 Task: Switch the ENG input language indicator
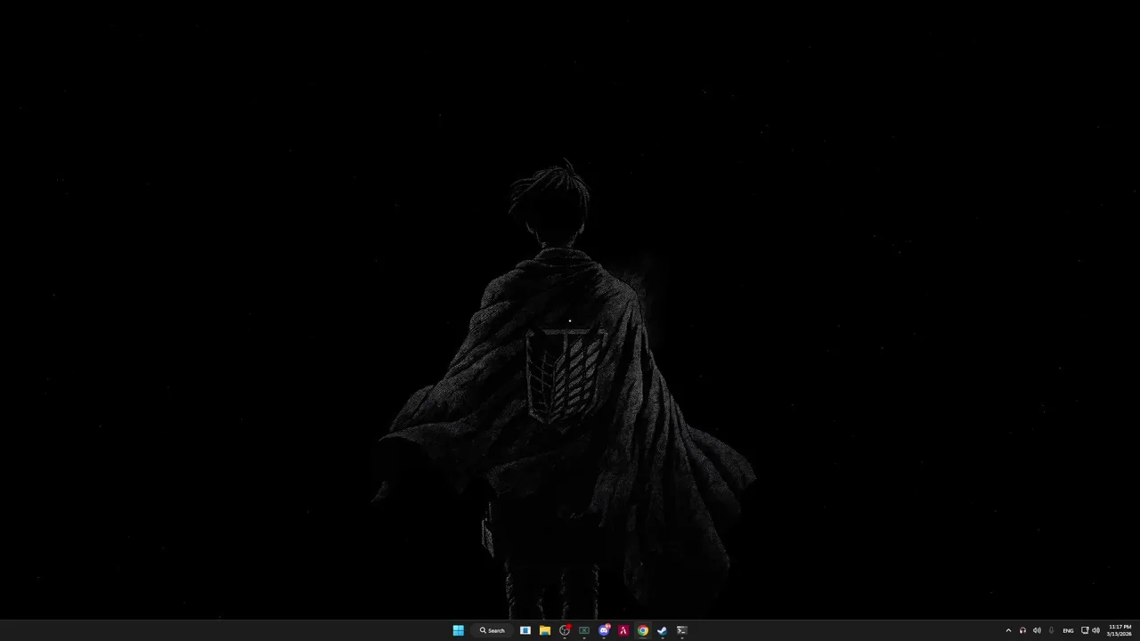coord(1068,630)
